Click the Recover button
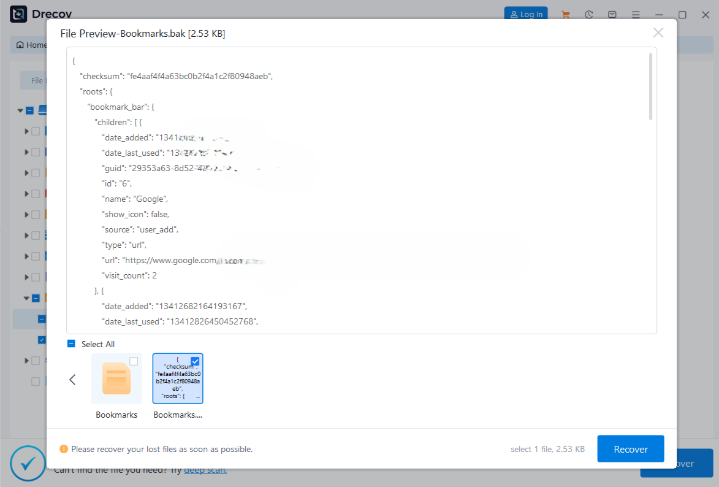The width and height of the screenshot is (719, 487). click(630, 448)
